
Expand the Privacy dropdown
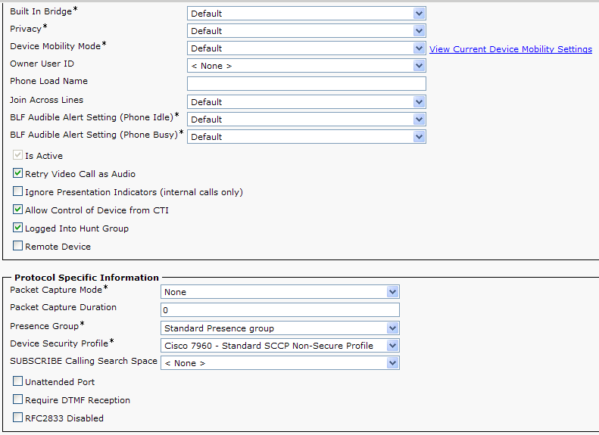(x=306, y=31)
